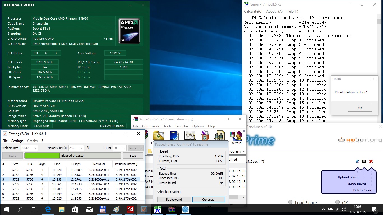Click the LinX elapsed progress bar
Screen dimensions: 383x215
click(x=73, y=156)
